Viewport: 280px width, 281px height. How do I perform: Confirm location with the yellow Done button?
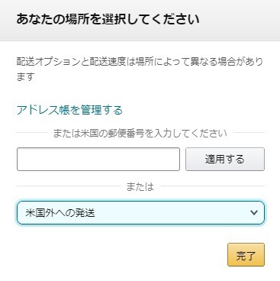[x=246, y=255]
